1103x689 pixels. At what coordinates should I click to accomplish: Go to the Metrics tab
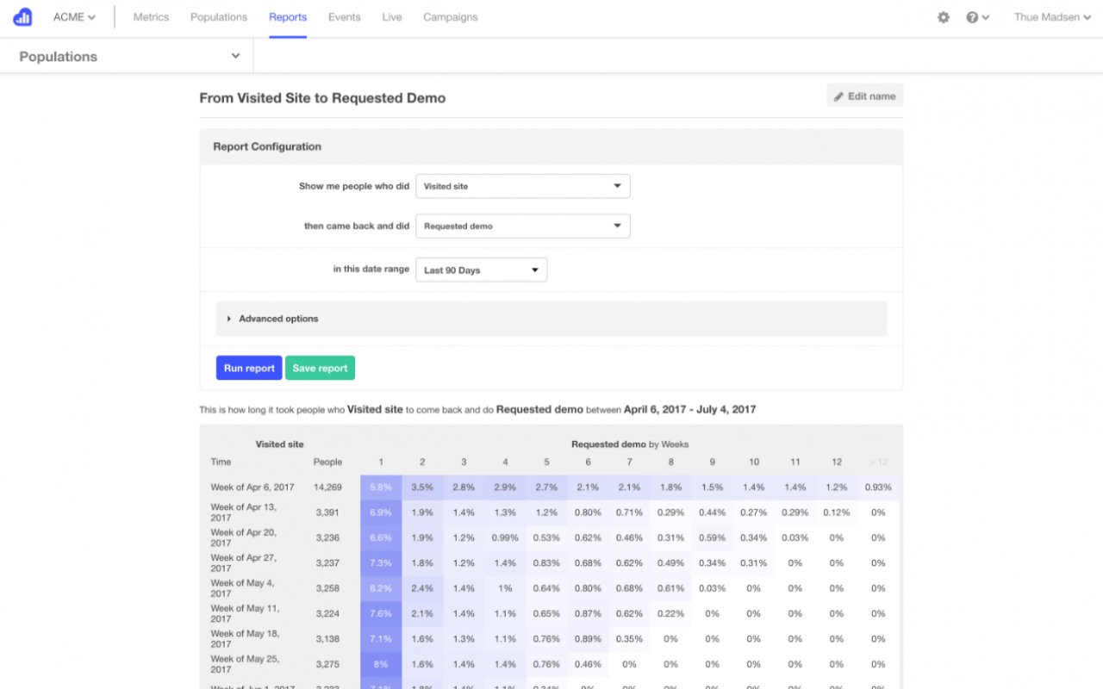151,17
